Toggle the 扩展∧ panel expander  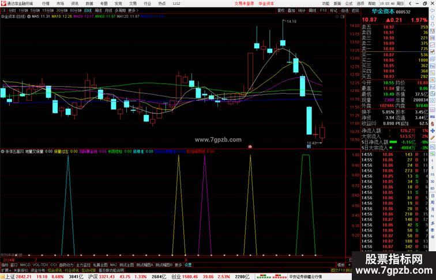pos(6,270)
